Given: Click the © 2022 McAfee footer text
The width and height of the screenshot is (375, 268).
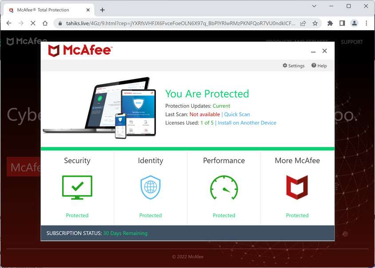Looking at the screenshot, I should coord(188,257).
